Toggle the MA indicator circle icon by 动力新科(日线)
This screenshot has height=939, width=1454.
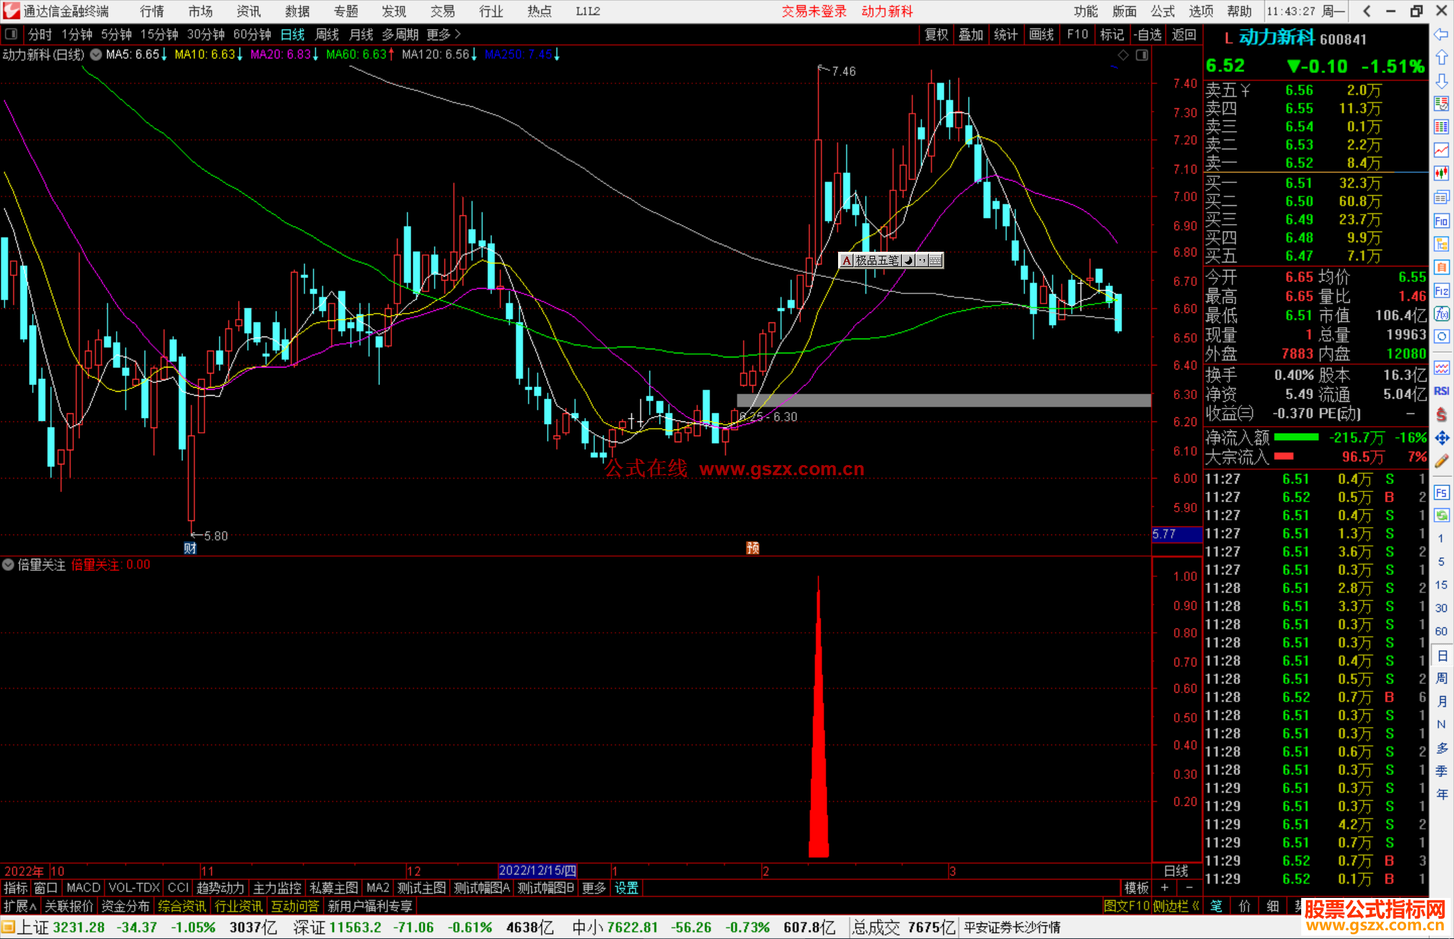(96, 55)
